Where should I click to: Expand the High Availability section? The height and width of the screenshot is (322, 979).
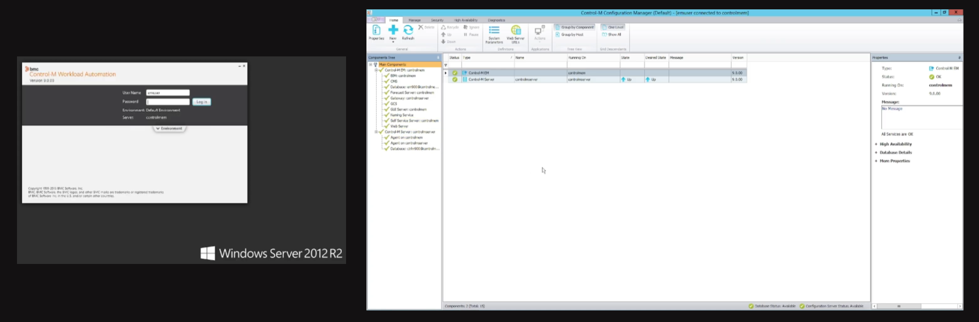tap(876, 144)
